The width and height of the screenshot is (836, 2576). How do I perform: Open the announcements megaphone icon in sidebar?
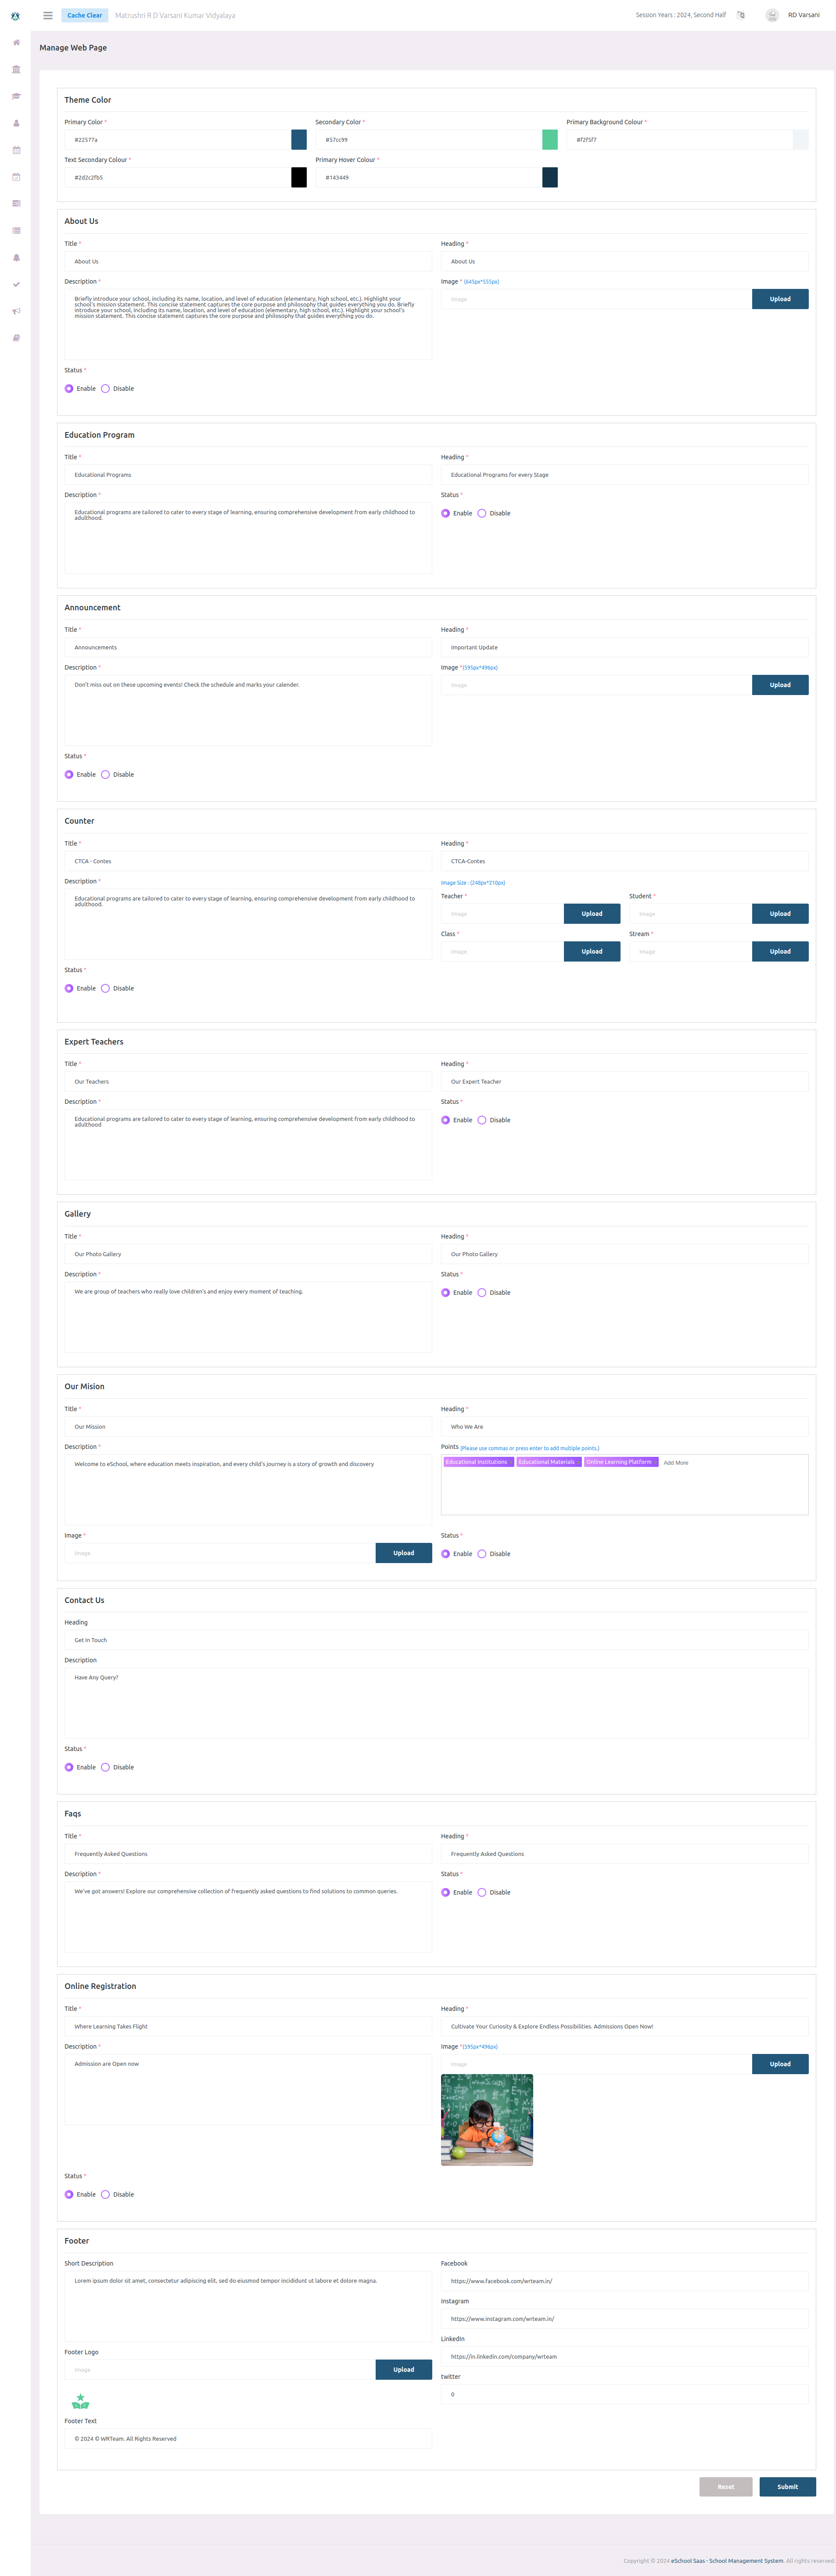click(x=15, y=311)
